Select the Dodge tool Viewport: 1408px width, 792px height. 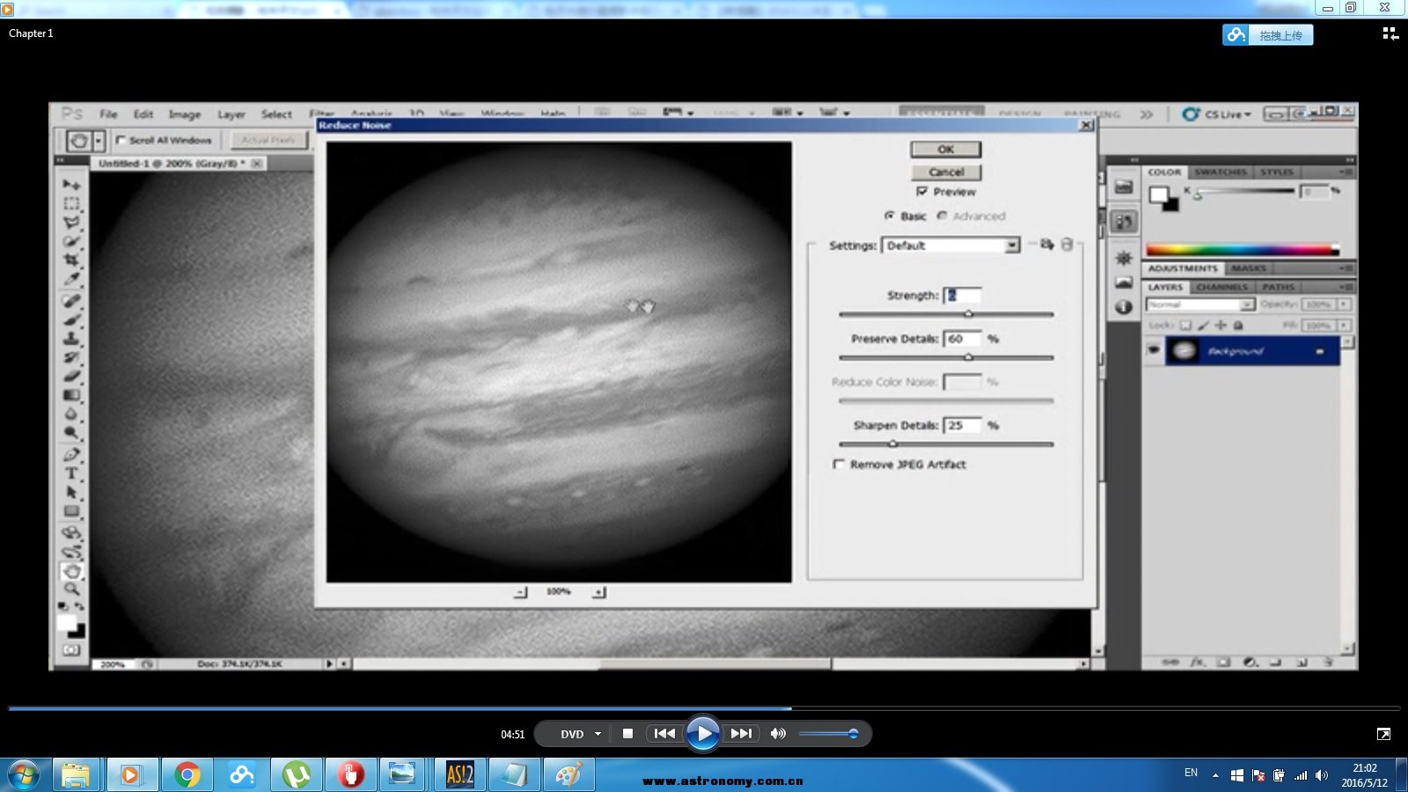point(71,433)
